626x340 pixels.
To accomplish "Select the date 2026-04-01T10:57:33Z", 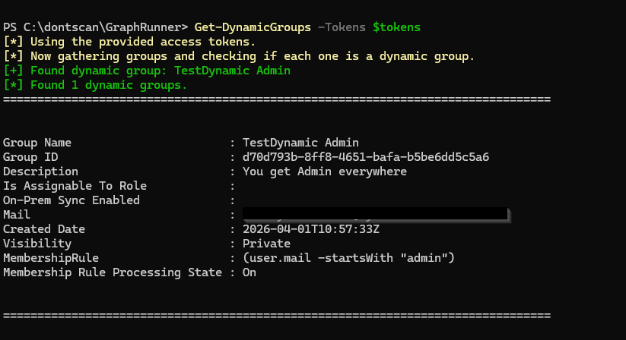I will click(x=311, y=229).
